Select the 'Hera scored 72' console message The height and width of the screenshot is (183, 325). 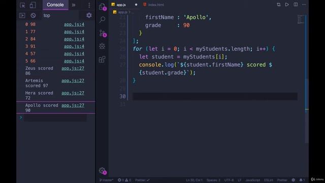tap(39, 96)
